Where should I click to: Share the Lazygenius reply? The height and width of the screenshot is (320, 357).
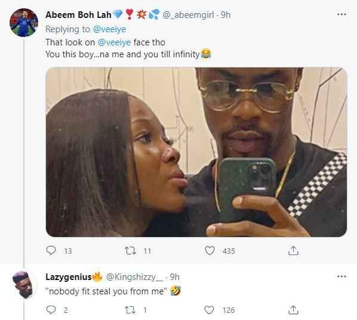pyautogui.click(x=293, y=310)
